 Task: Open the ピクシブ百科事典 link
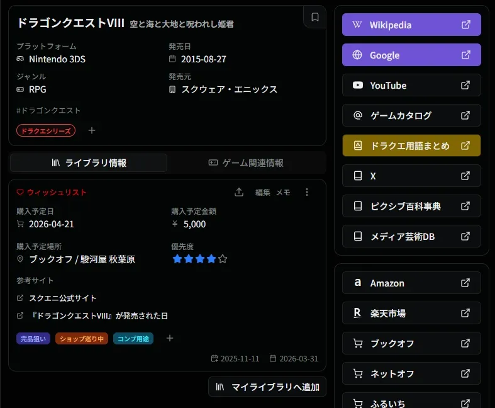pyautogui.click(x=411, y=206)
